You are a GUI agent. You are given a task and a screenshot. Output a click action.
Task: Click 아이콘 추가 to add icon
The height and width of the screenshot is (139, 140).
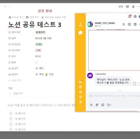(16, 17)
